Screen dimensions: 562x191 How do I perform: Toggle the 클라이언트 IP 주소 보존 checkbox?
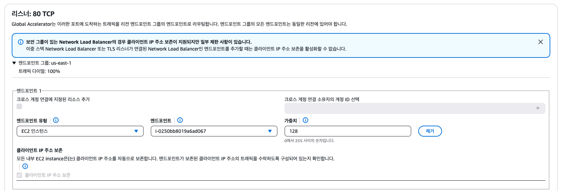click(19, 175)
